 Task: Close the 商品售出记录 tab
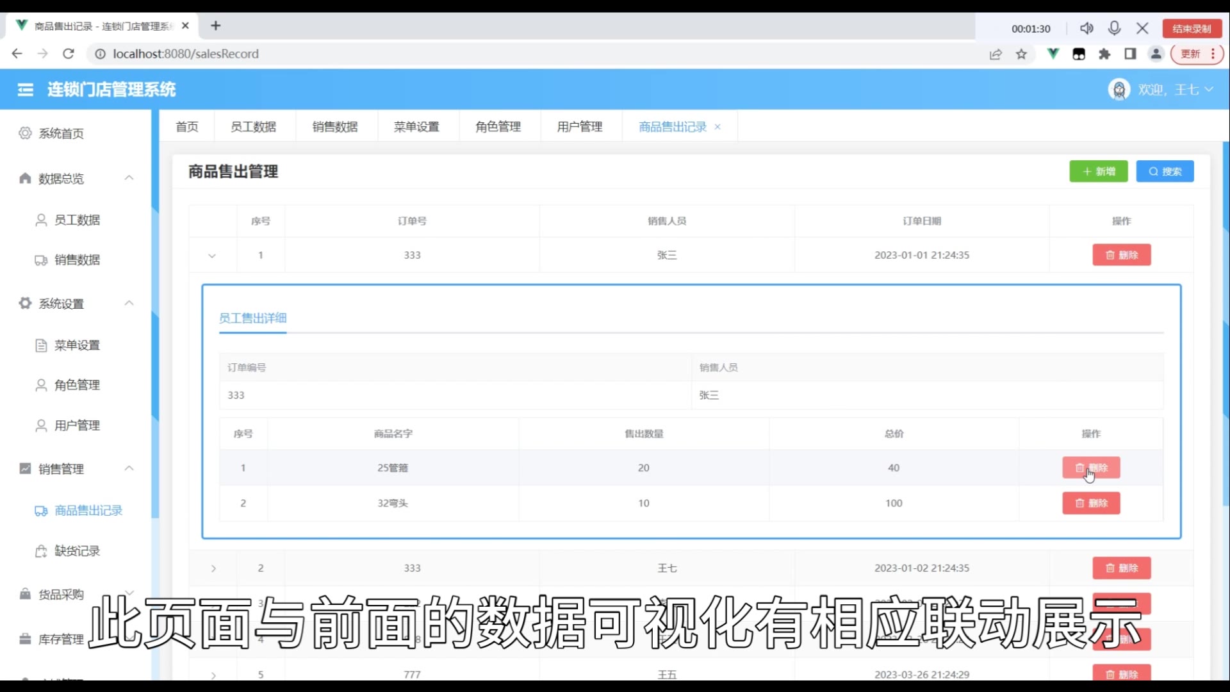pos(717,127)
